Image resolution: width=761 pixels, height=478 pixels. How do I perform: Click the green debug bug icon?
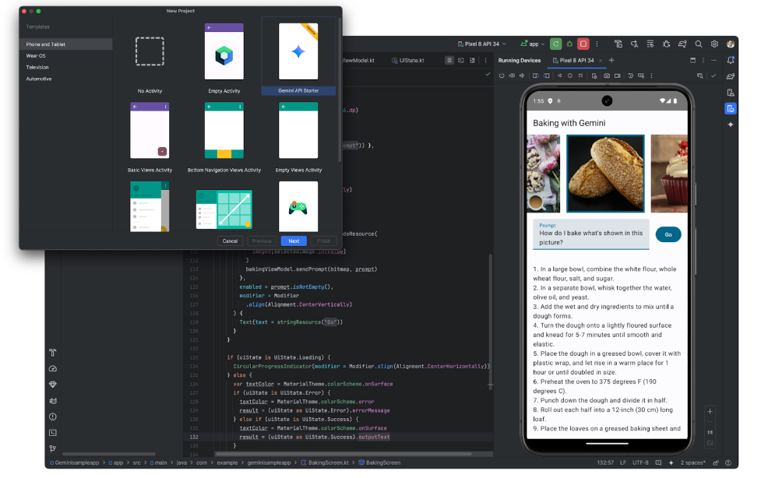[x=570, y=44]
